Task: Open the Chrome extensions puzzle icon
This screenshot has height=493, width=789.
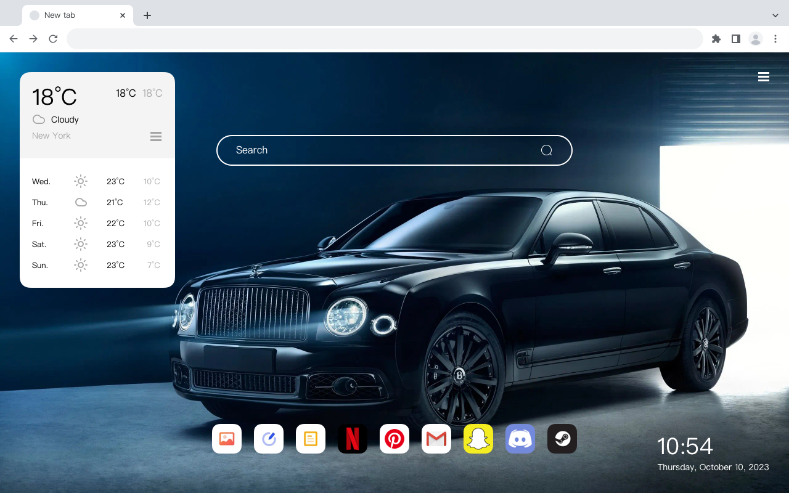Action: 716,39
